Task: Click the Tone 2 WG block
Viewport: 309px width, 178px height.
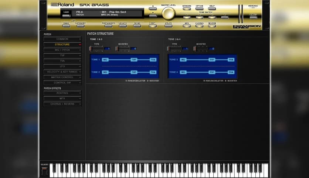Action: (105, 72)
